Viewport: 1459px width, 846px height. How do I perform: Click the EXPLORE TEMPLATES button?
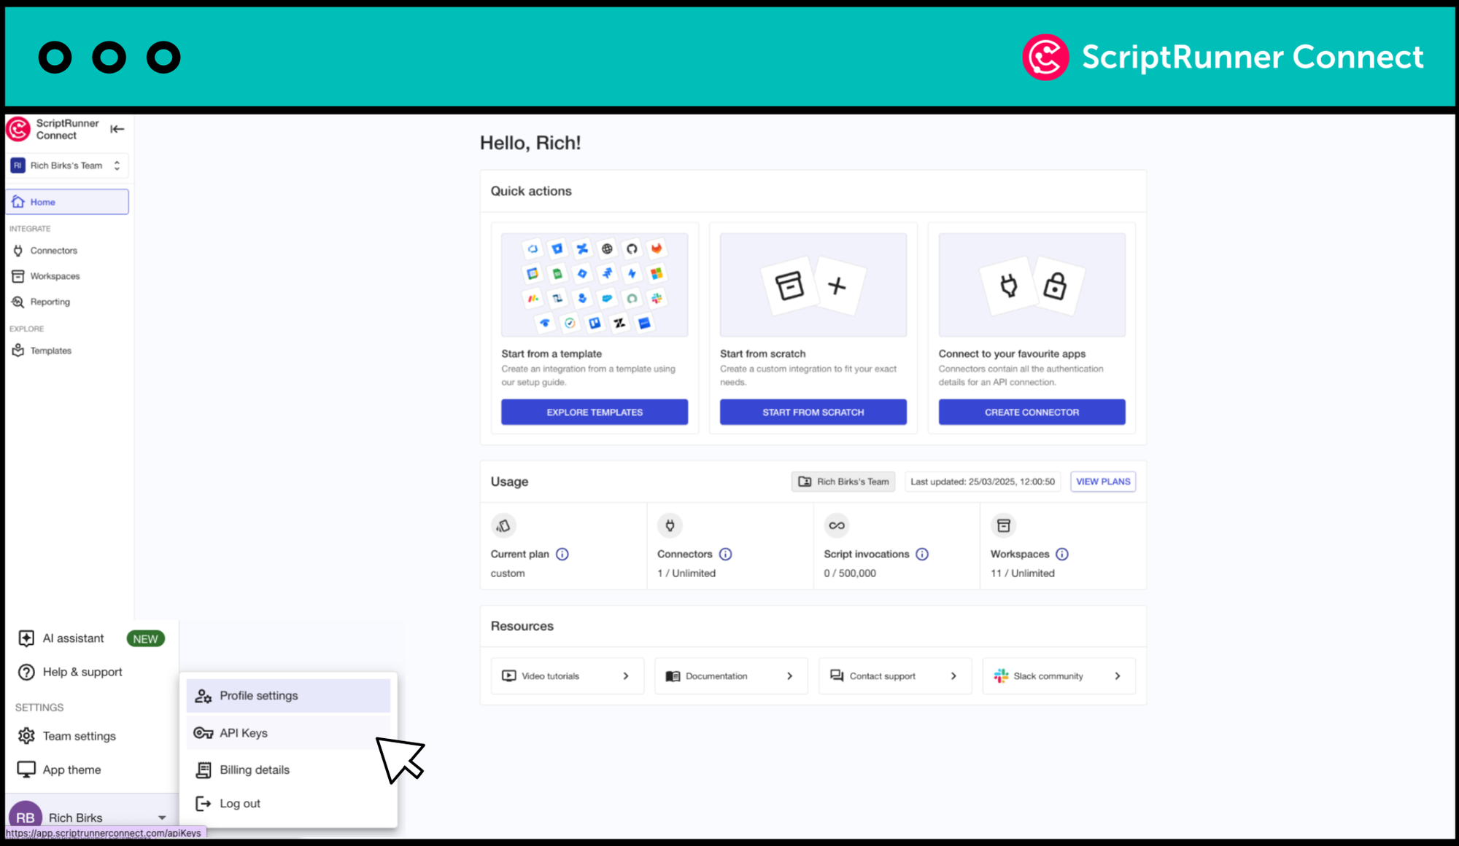coord(594,412)
